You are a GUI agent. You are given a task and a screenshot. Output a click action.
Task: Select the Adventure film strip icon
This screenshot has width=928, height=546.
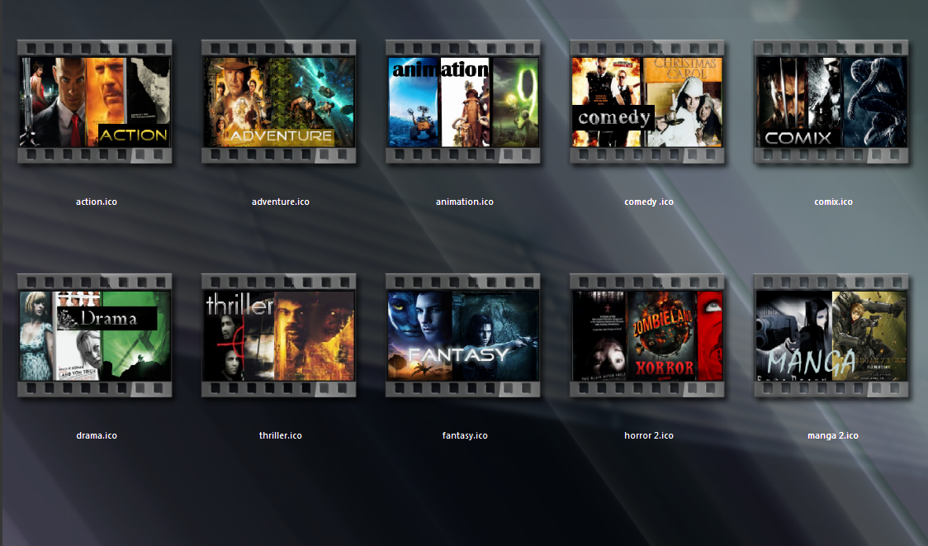point(279,102)
